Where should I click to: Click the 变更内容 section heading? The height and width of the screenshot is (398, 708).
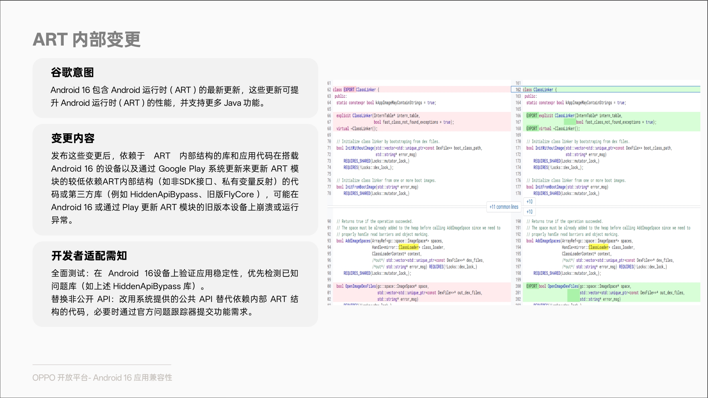point(73,138)
